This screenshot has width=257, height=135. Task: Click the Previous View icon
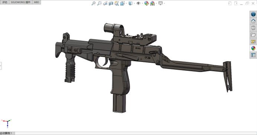pyautogui.click(x=105, y=3)
